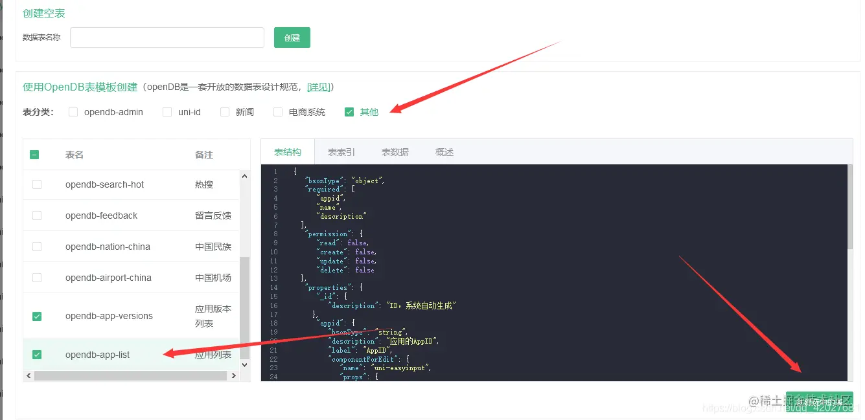Deselect the opendb-app-versions table
Viewport: 865px width, 420px height.
pos(37,315)
